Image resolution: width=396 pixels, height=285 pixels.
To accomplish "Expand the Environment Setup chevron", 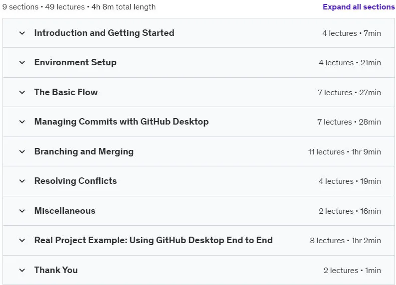I will (x=22, y=63).
